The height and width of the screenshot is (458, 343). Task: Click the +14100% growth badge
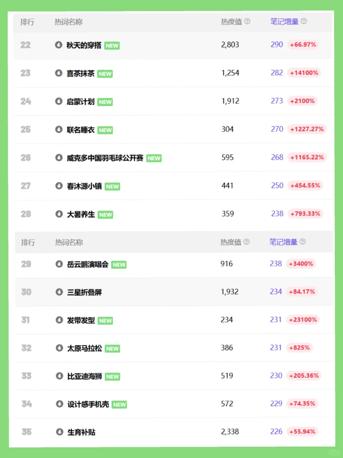coord(304,73)
